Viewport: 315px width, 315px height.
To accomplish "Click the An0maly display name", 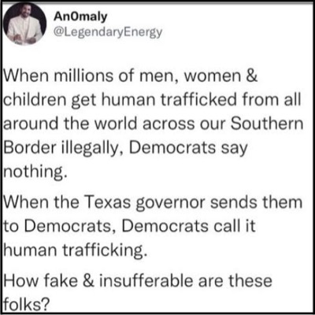I will tap(80, 17).
